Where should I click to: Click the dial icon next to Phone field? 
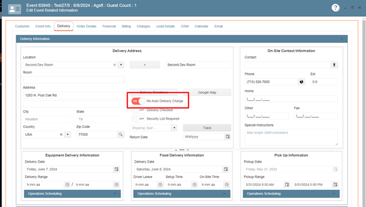pyautogui.click(x=302, y=82)
